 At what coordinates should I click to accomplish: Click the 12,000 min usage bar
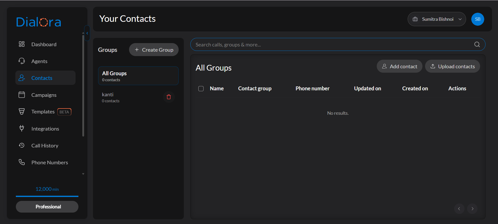(x=47, y=196)
